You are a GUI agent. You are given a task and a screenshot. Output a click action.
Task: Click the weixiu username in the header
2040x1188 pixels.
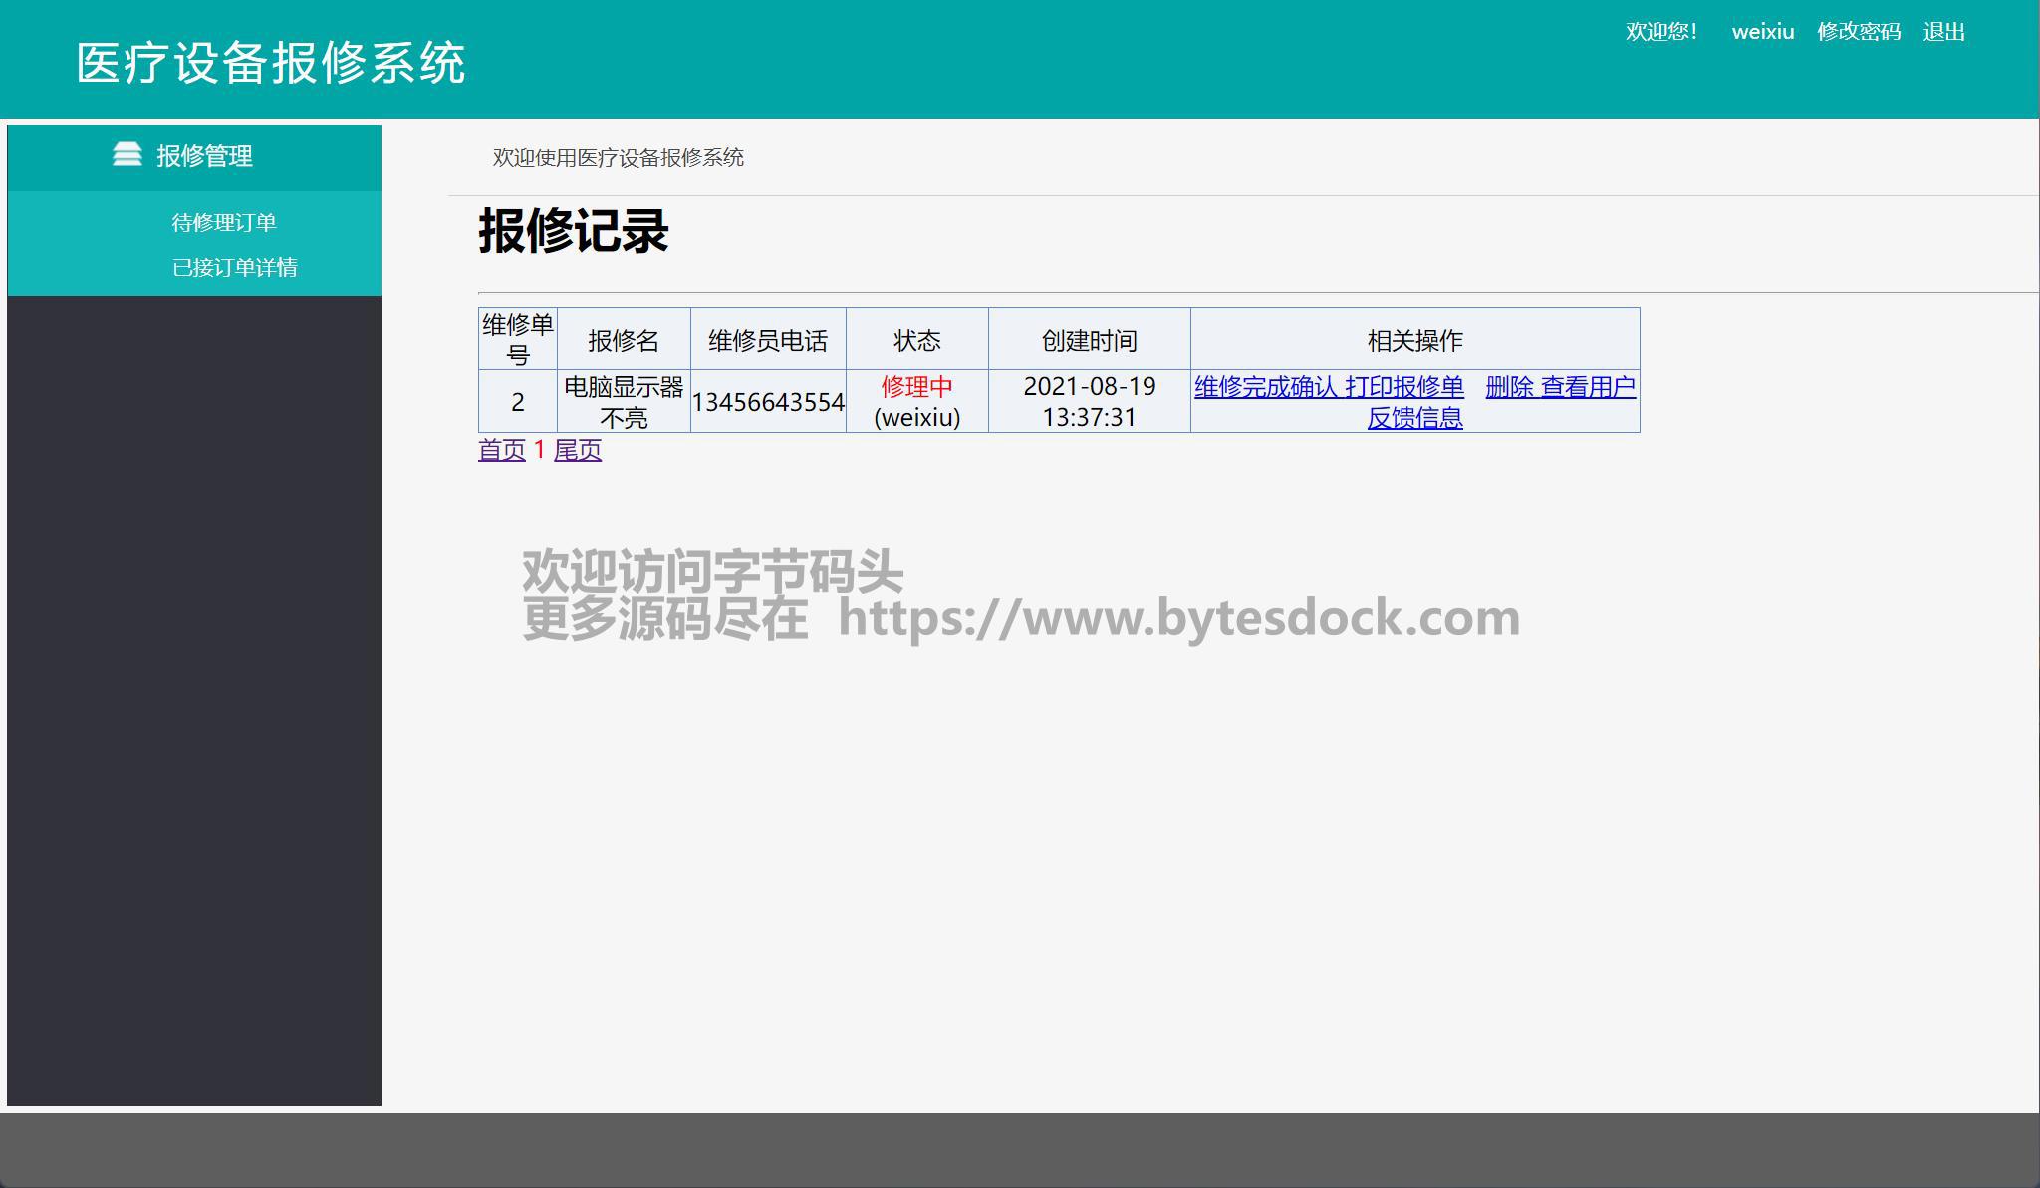click(x=1762, y=32)
